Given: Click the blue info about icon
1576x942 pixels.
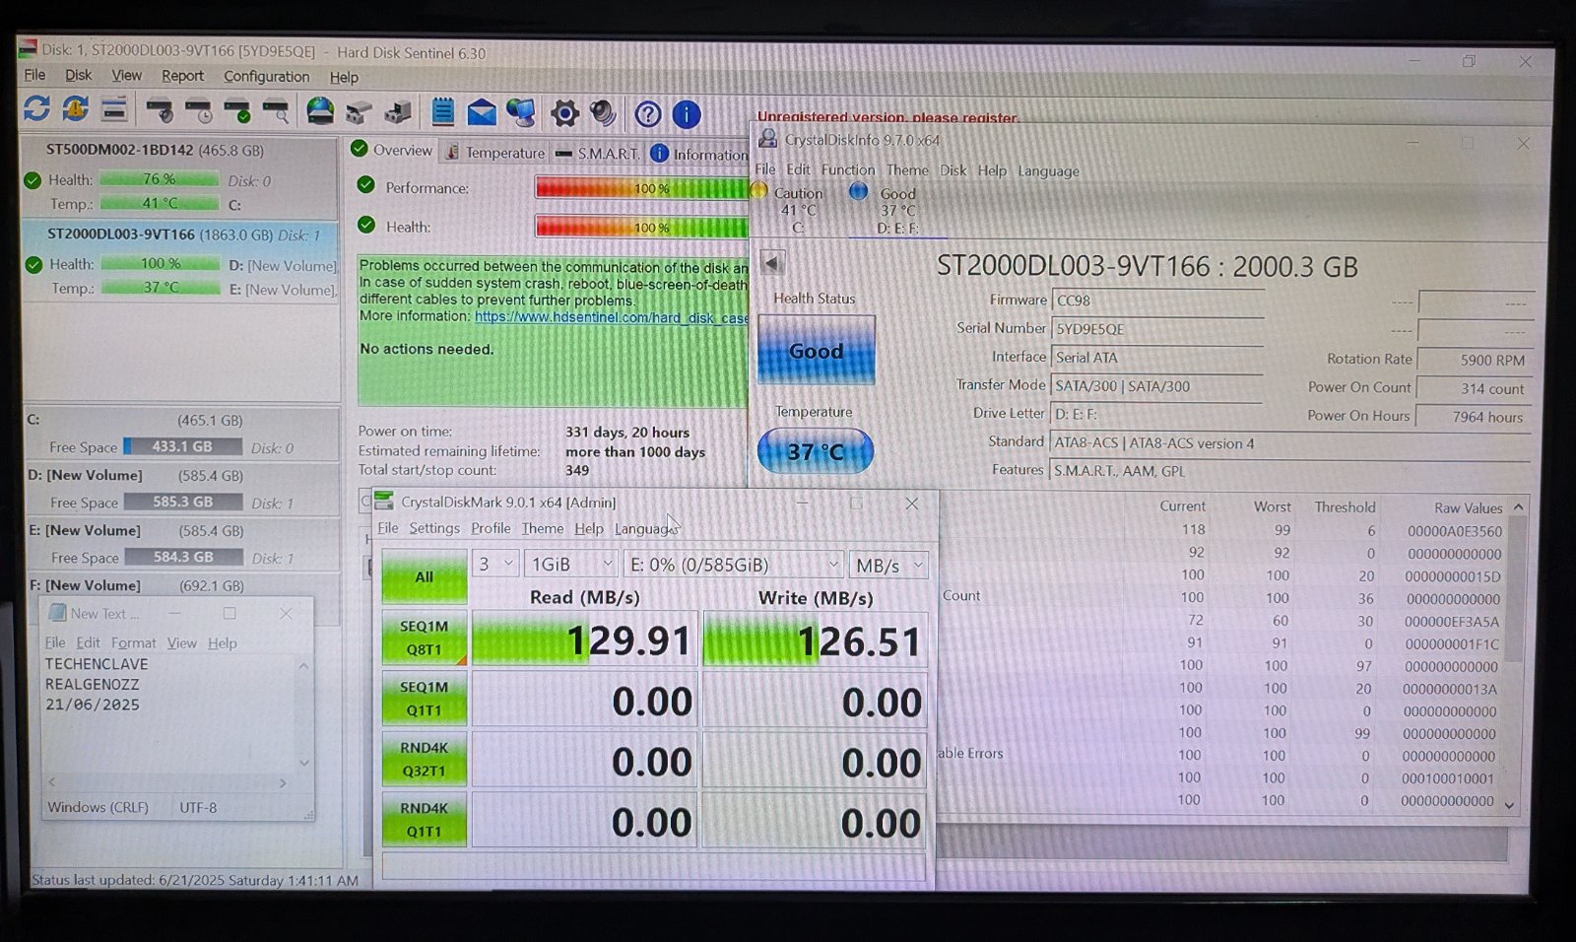Looking at the screenshot, I should click(687, 114).
